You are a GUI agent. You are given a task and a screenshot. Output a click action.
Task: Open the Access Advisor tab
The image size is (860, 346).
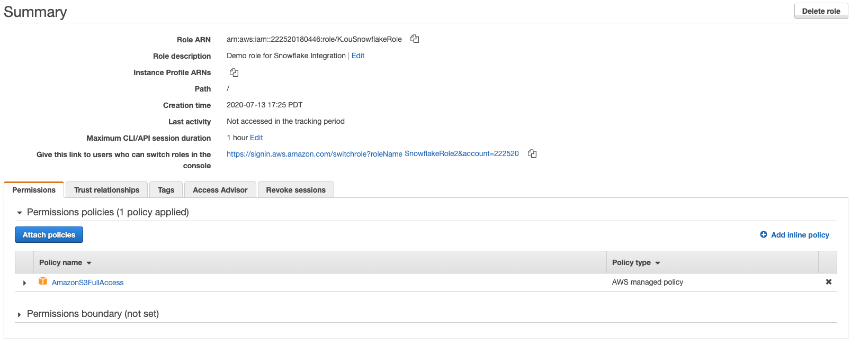pyautogui.click(x=220, y=190)
